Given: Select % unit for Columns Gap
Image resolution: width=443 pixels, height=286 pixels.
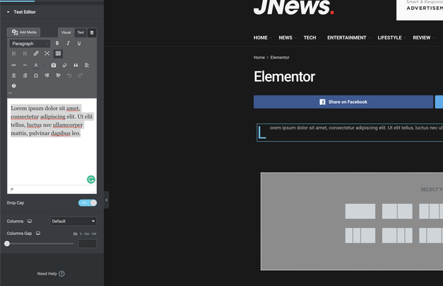Looking at the screenshot, I should pyautogui.click(x=81, y=233).
